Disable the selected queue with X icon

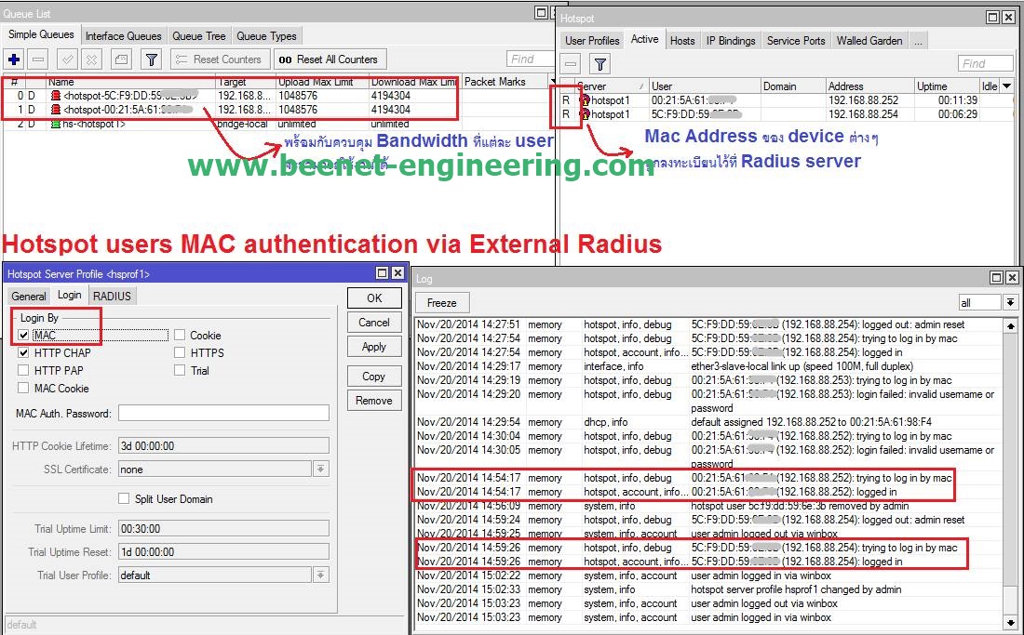coord(88,60)
